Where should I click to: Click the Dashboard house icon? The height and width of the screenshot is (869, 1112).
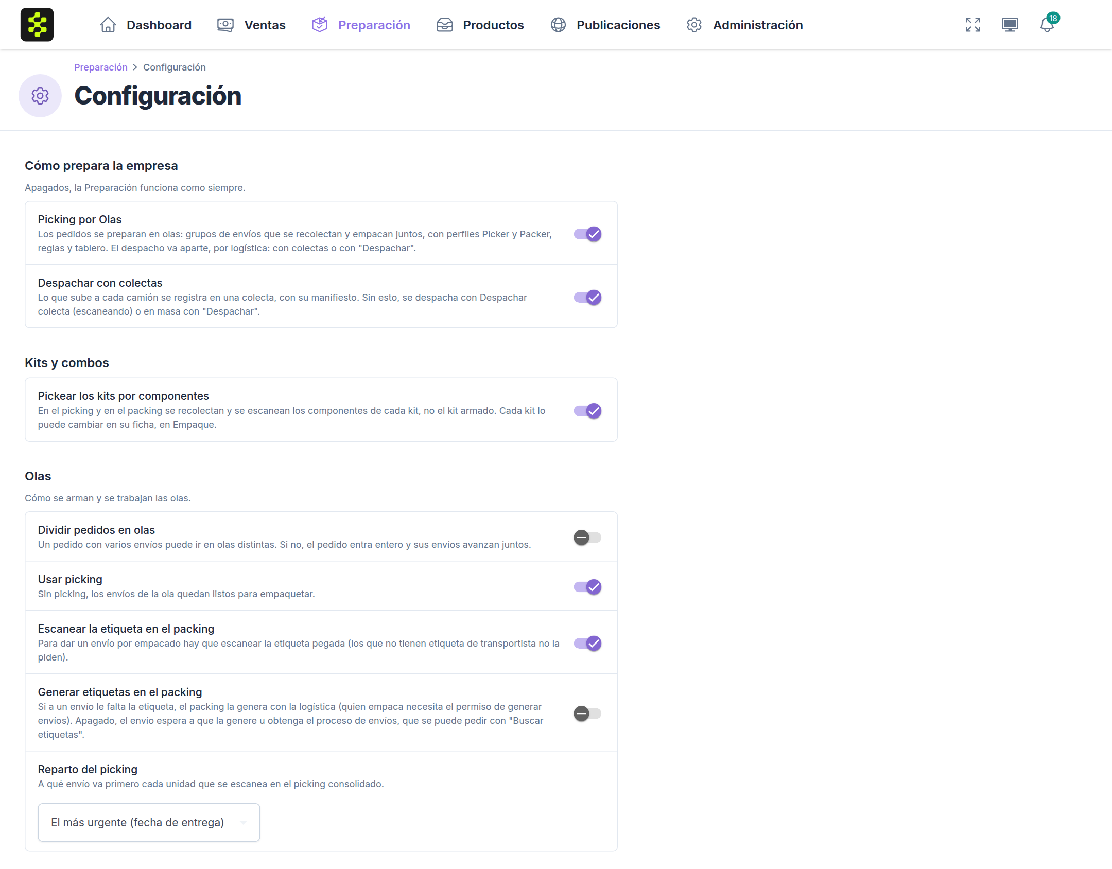click(x=108, y=25)
